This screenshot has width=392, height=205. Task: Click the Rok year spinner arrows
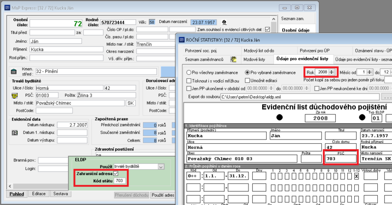coord(332,72)
